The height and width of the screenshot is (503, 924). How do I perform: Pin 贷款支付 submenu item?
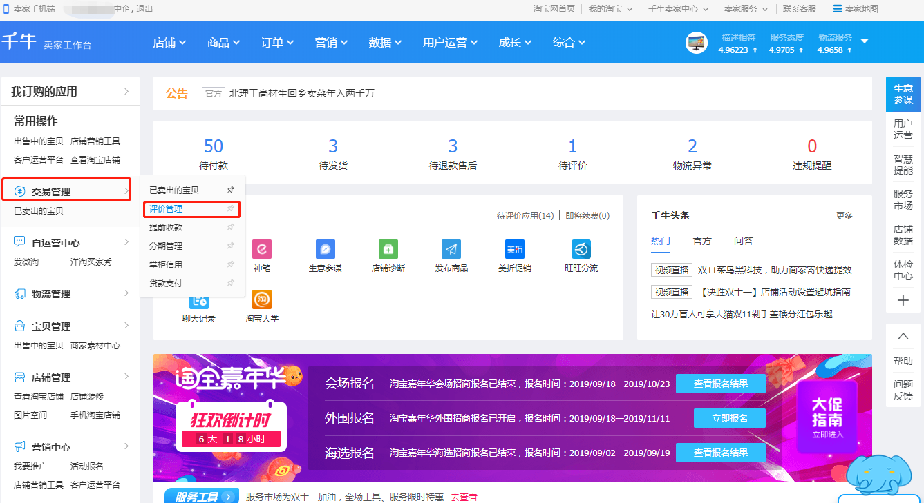click(231, 283)
